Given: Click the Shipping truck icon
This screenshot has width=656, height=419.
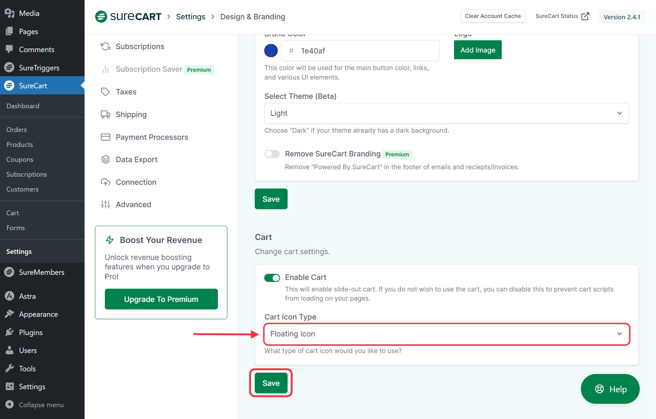Looking at the screenshot, I should (105, 114).
